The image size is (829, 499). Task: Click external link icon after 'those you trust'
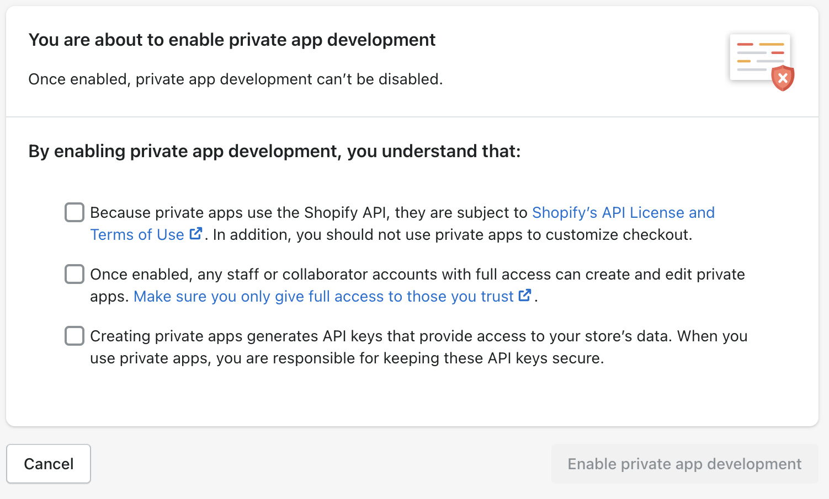(524, 296)
